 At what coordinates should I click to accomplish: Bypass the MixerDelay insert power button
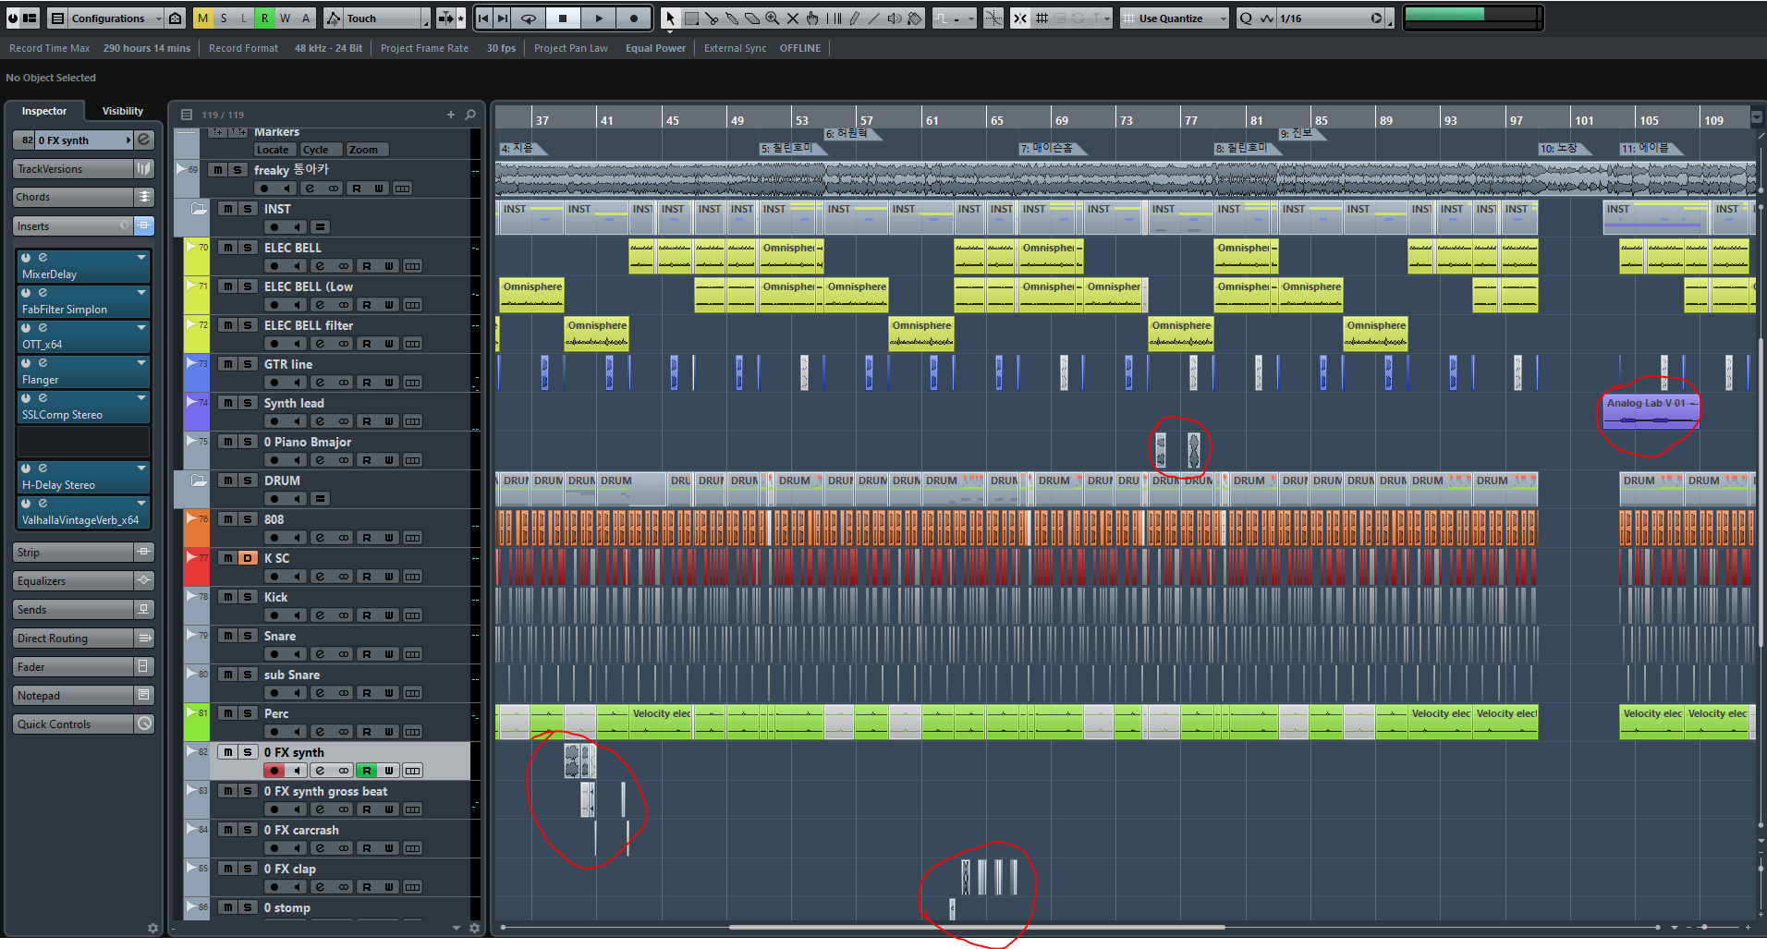click(x=27, y=258)
